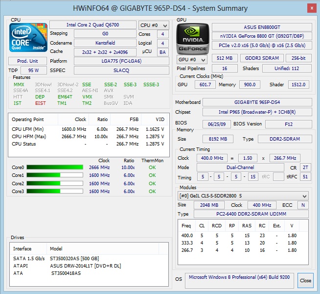320x294 pixels.
Task: Click the Core1 usage bar
Action: [55, 175]
